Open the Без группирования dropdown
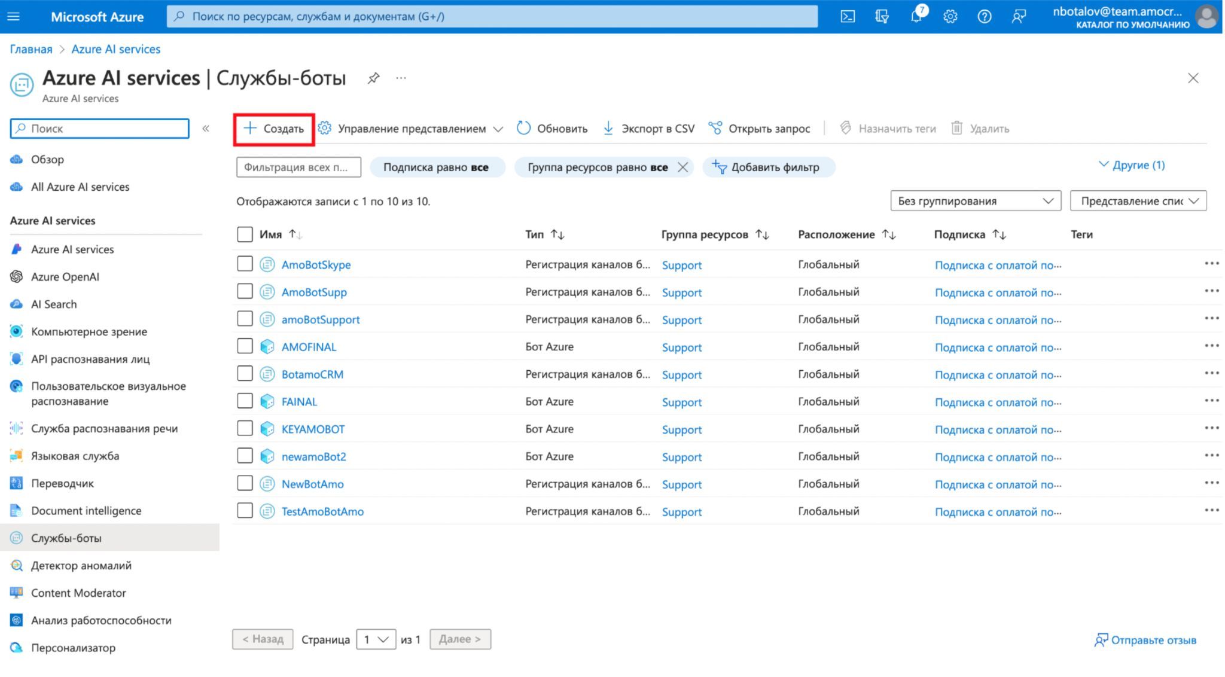This screenshot has width=1225, height=677. click(976, 201)
